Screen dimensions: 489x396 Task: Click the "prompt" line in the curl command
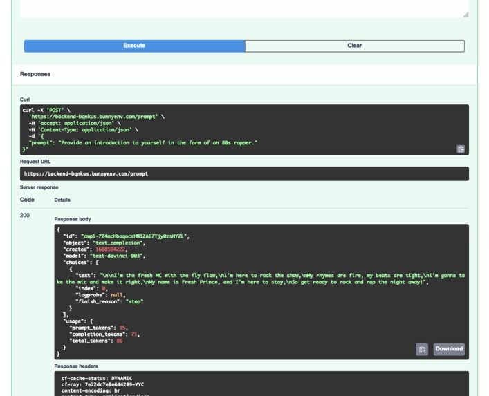tap(143, 142)
